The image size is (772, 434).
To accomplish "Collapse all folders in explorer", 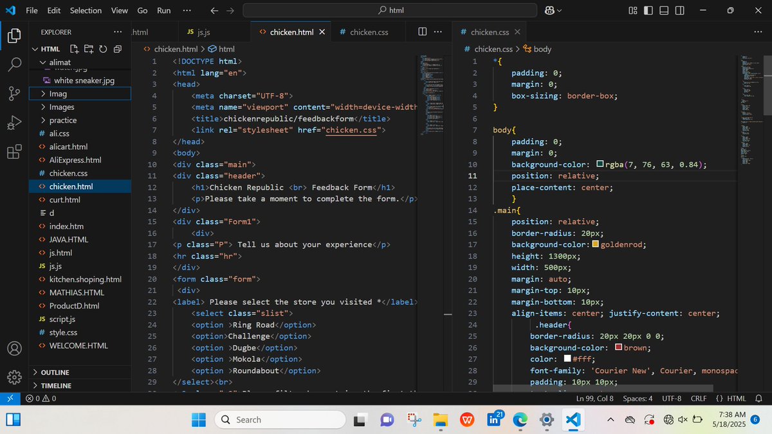I will coord(118,49).
